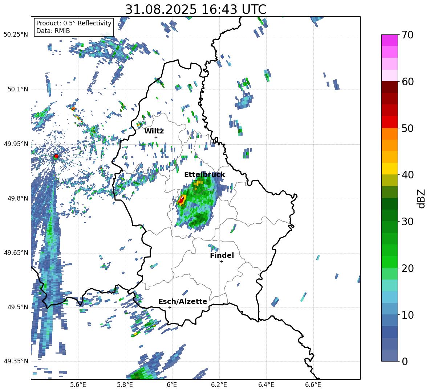Click the title "31.08.2025 16:43 UTC"
This screenshot has width=430, height=392.
[x=196, y=9]
